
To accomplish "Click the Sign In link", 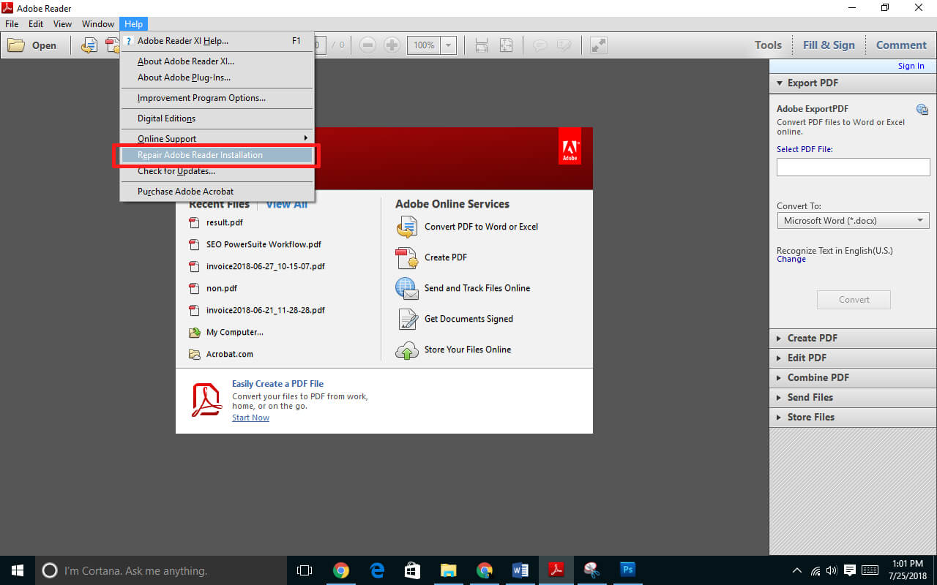I will pos(911,66).
